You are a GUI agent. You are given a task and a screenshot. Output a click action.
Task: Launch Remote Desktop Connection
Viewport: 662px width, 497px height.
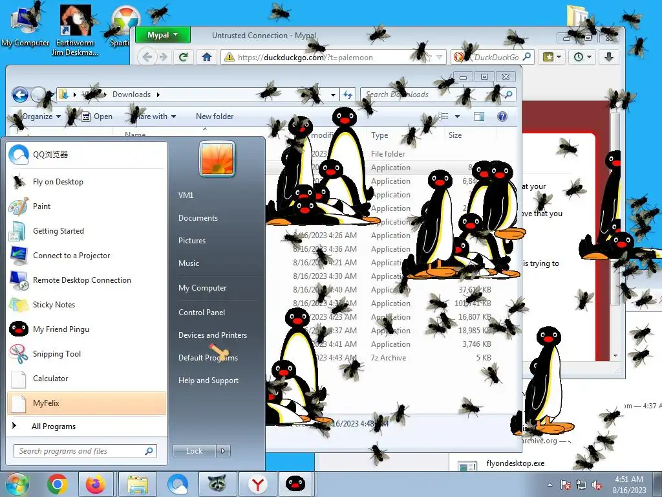click(x=87, y=280)
